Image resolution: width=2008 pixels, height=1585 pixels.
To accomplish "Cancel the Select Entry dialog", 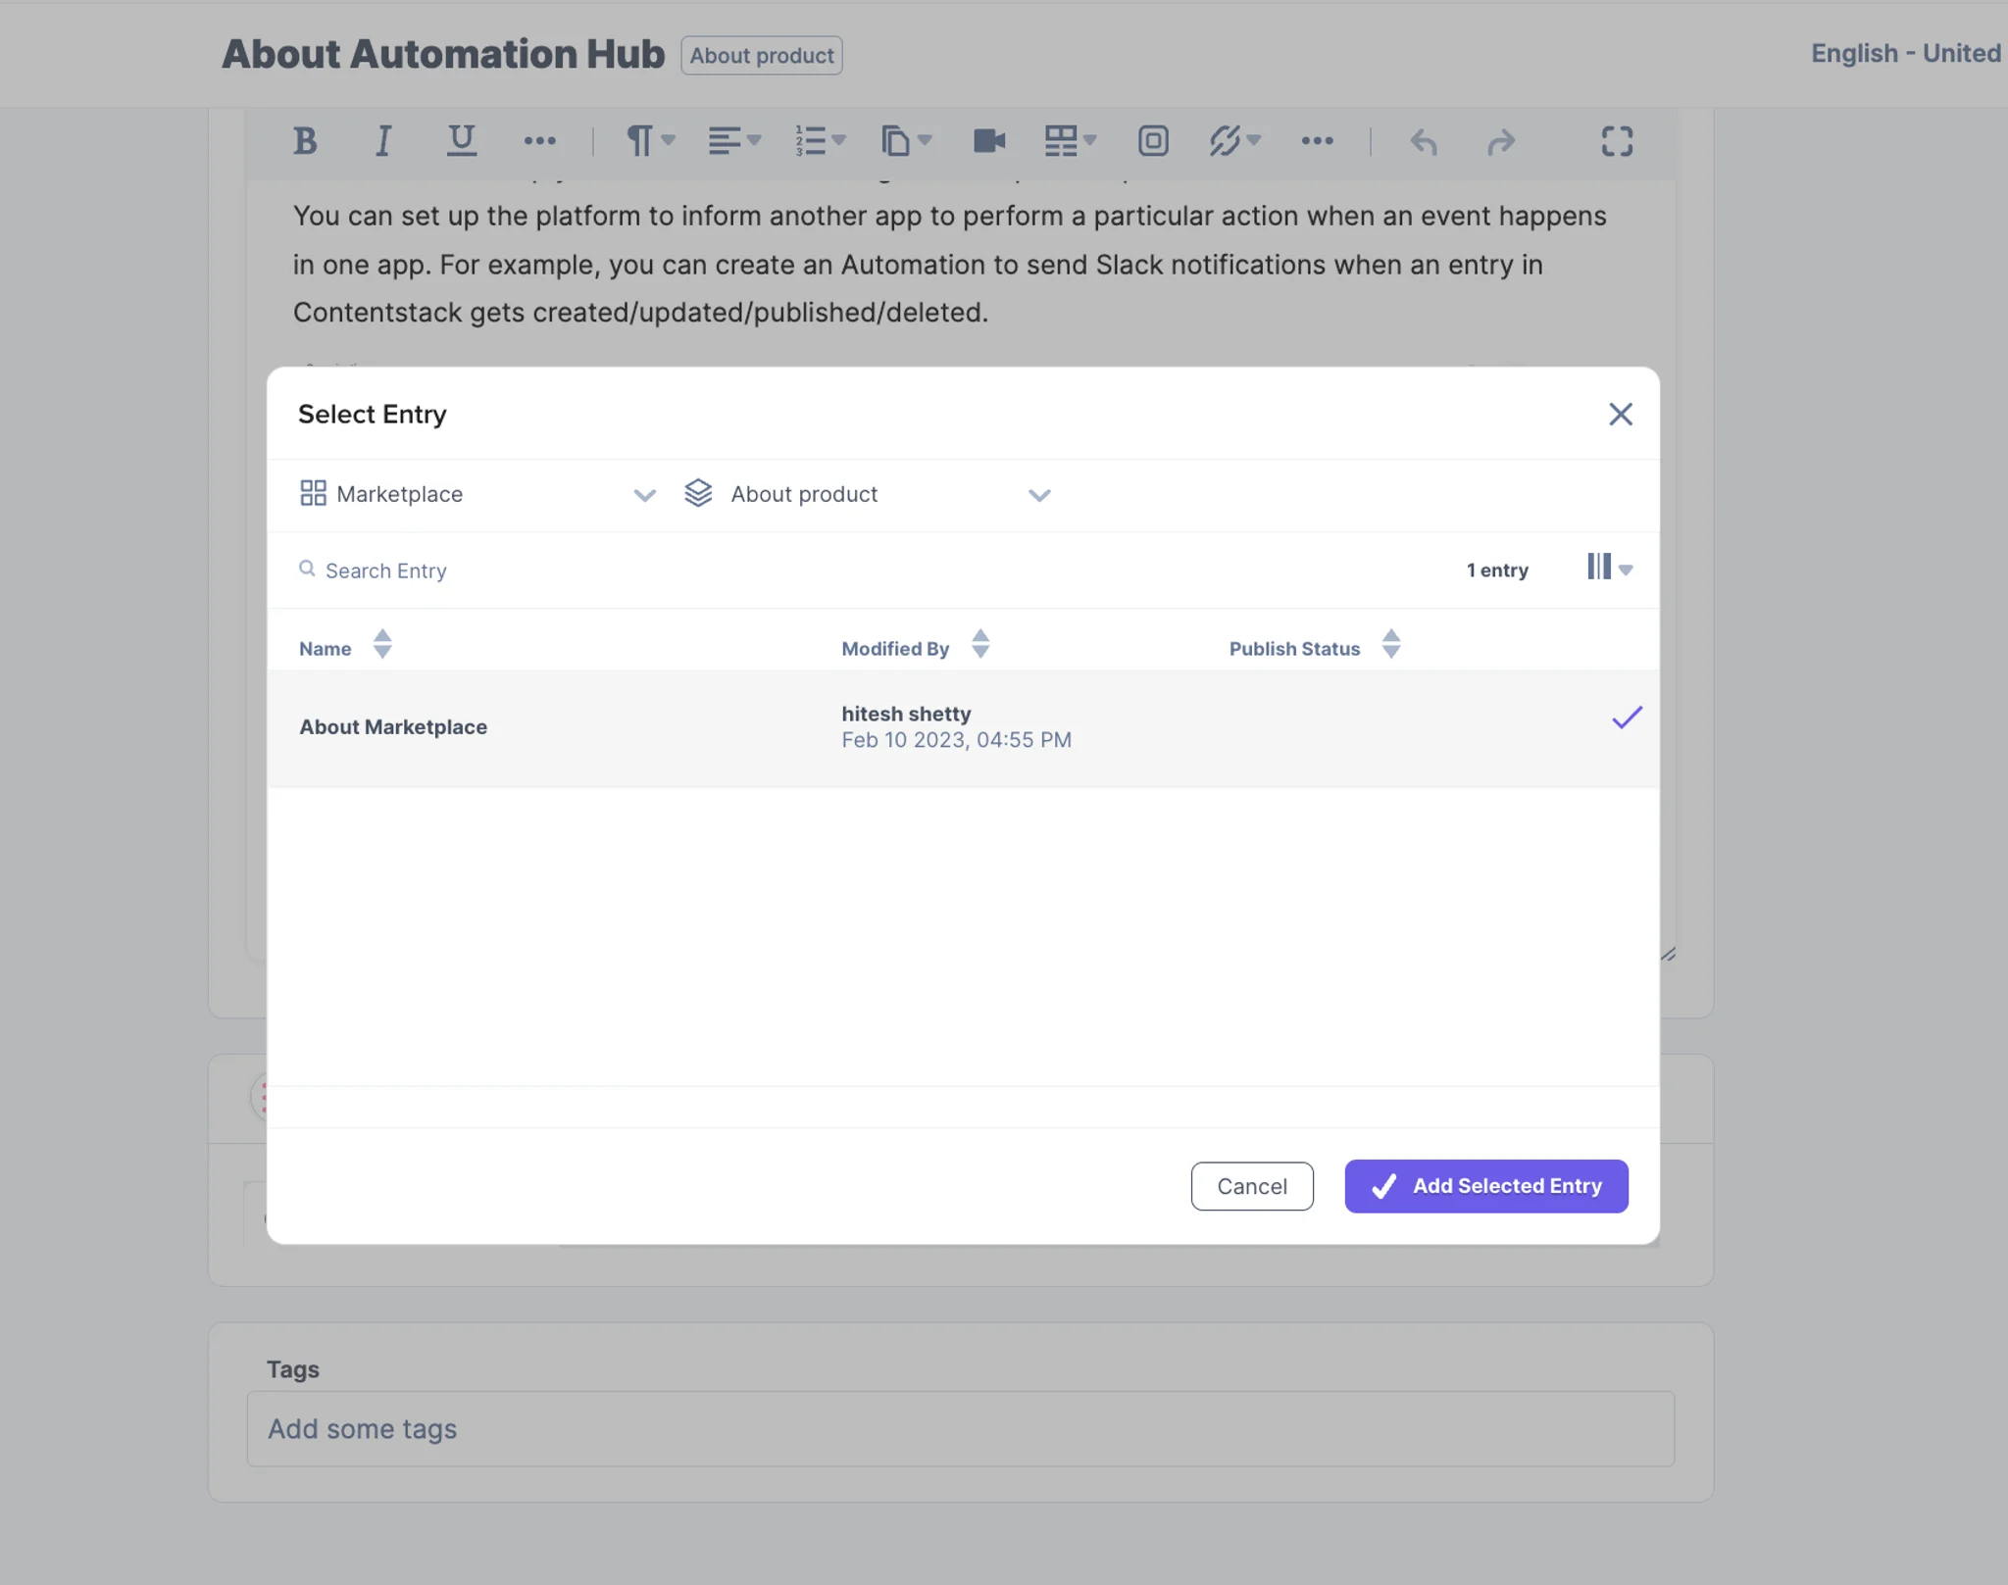I will click(x=1252, y=1186).
